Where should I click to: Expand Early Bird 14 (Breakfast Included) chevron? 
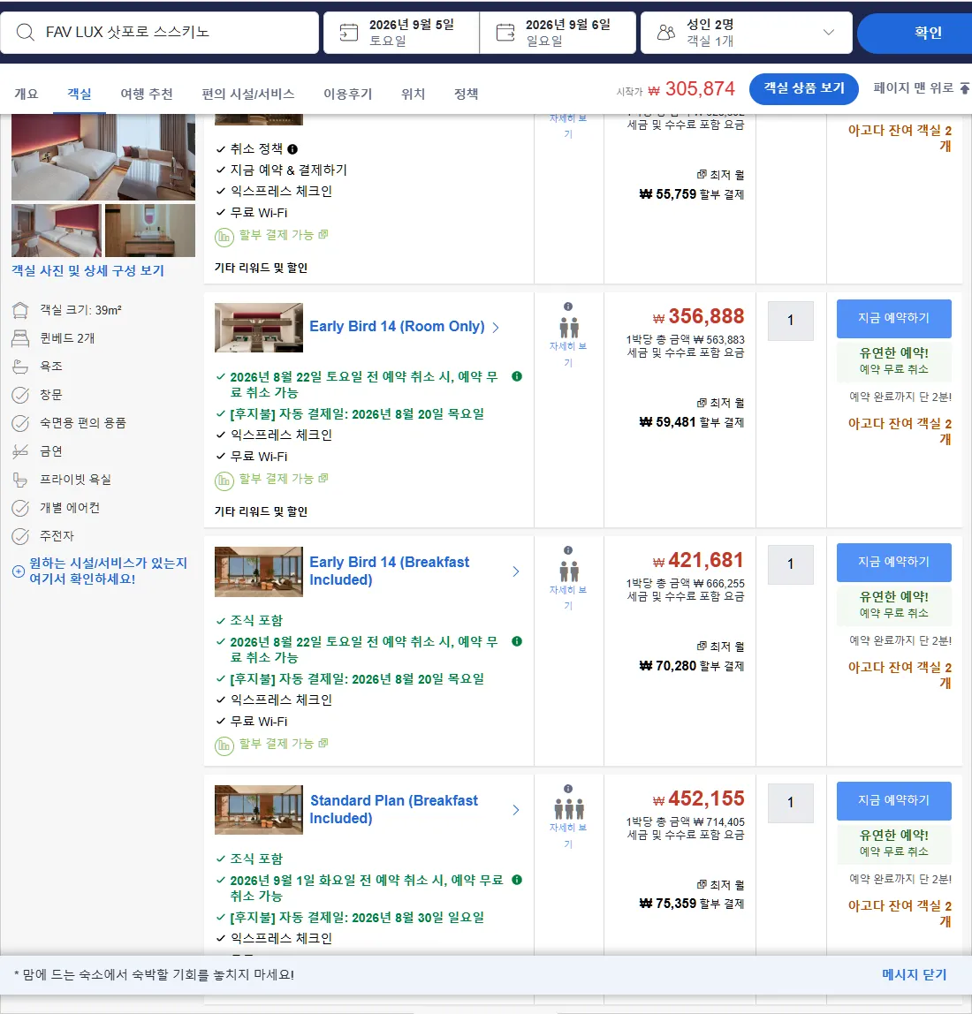point(516,571)
